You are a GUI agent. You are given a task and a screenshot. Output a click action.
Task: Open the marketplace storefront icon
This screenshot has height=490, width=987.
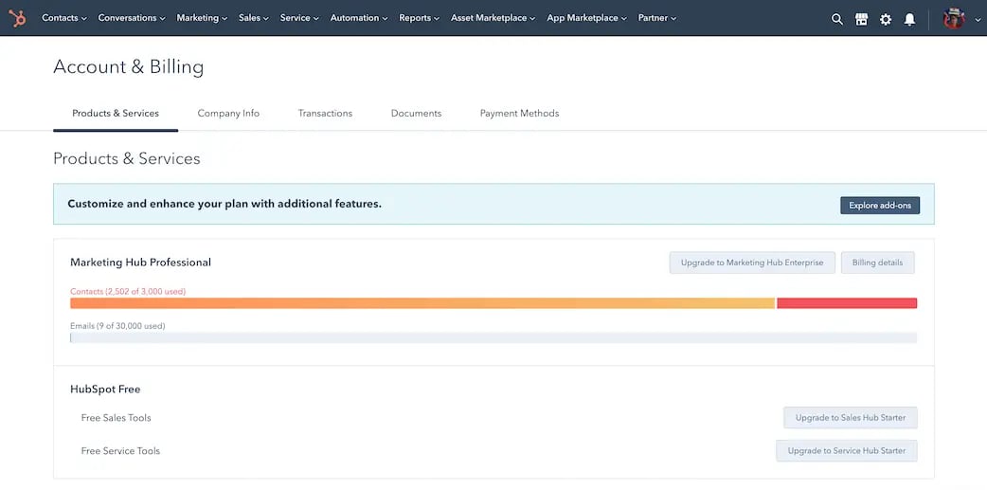pyautogui.click(x=861, y=19)
